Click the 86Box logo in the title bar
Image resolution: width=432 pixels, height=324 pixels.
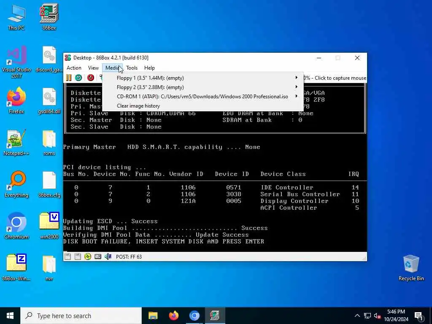68,57
